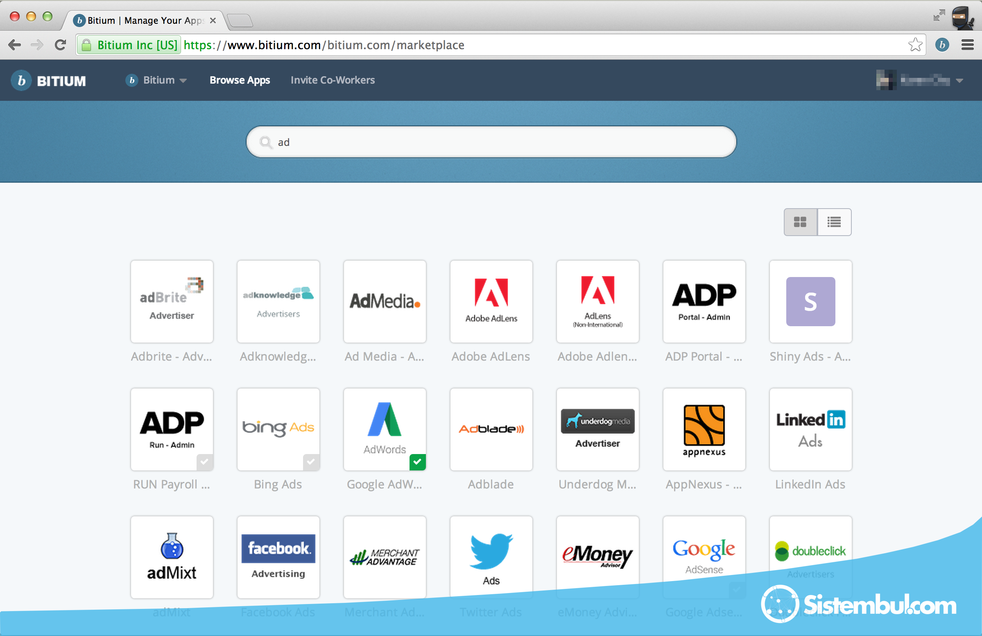Image resolution: width=982 pixels, height=636 pixels.
Task: Select the AdMedia app icon
Action: click(x=385, y=302)
